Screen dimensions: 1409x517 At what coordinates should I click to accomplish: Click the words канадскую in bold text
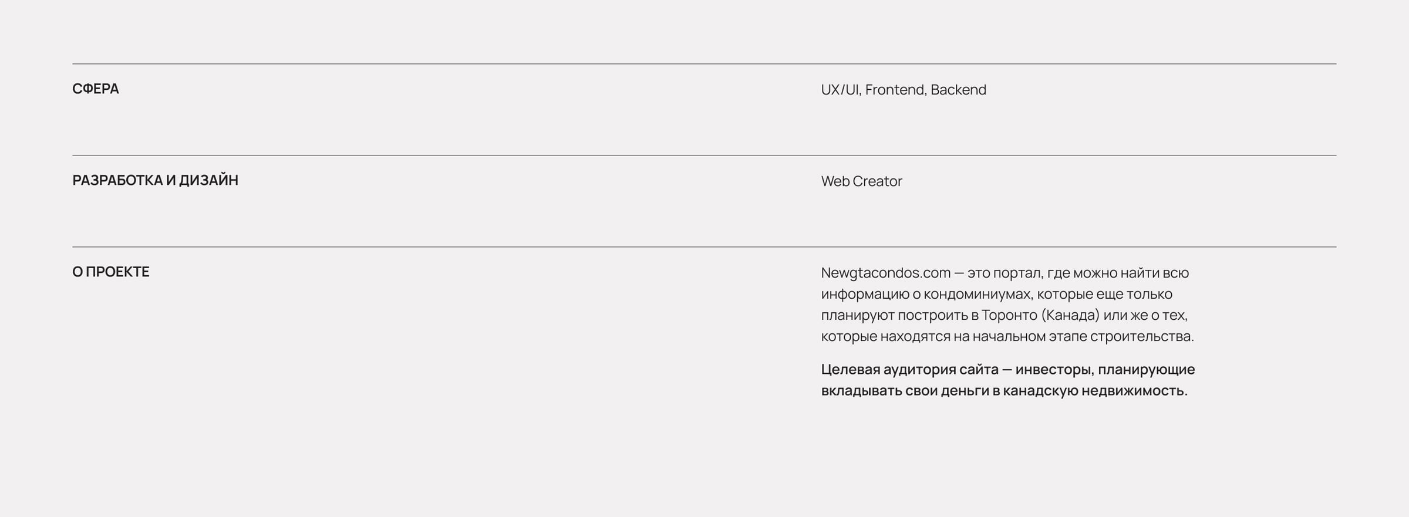pyautogui.click(x=1040, y=391)
